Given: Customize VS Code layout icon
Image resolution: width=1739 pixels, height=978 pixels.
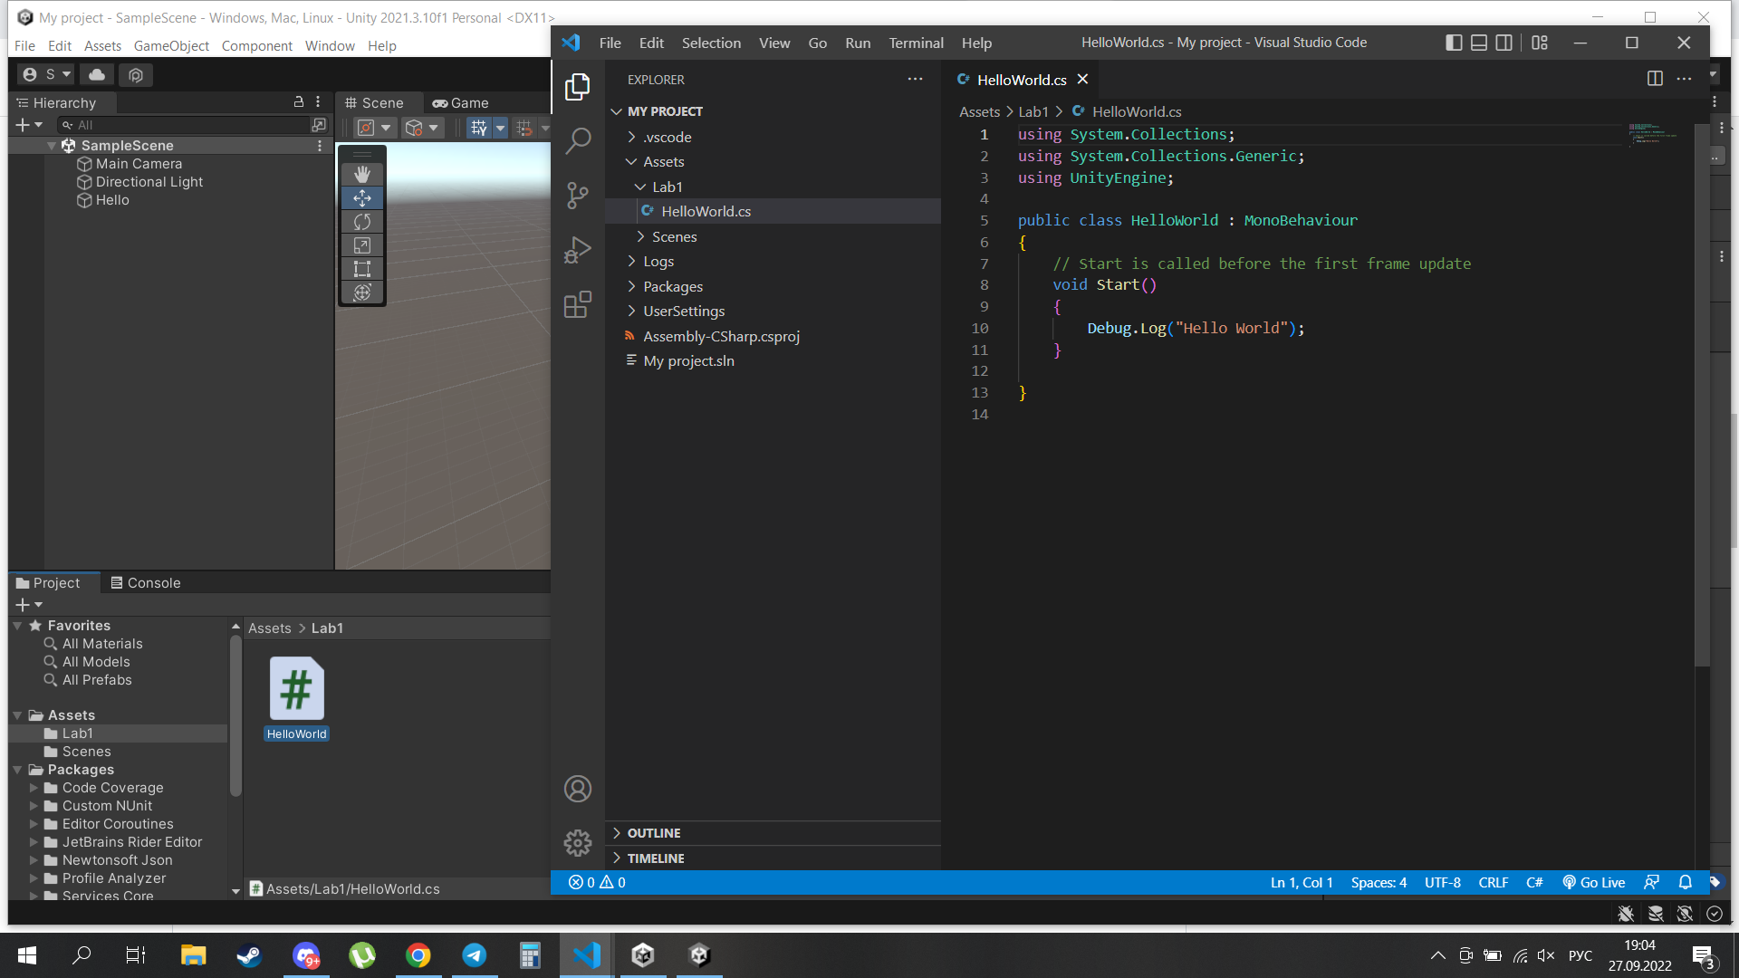Looking at the screenshot, I should [x=1540, y=43].
